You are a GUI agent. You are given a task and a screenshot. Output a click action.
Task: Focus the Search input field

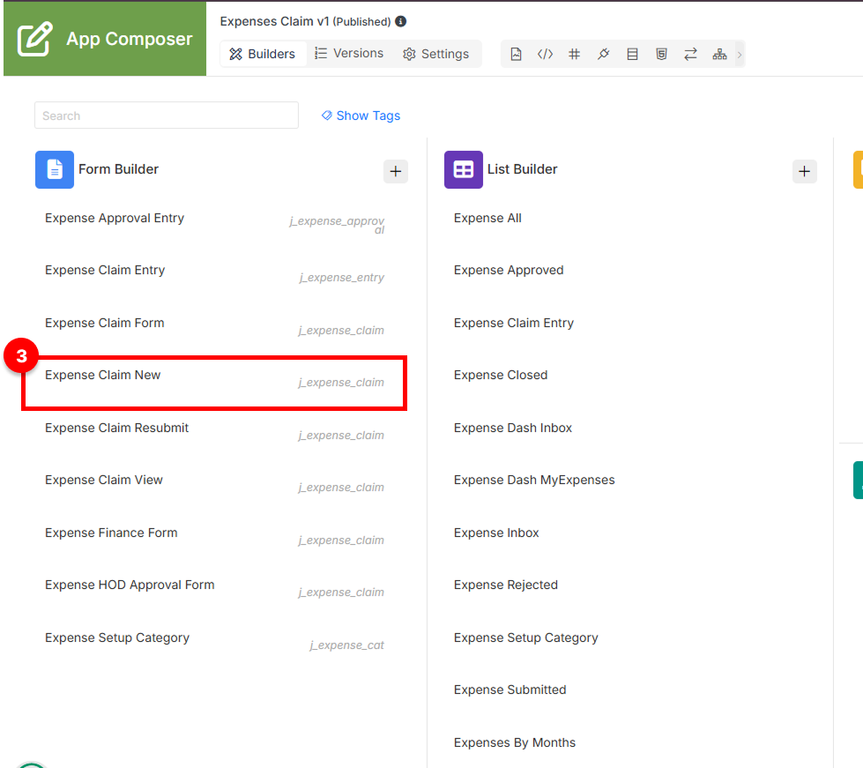pos(167,115)
